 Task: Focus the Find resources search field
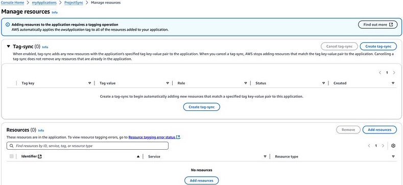[87, 146]
